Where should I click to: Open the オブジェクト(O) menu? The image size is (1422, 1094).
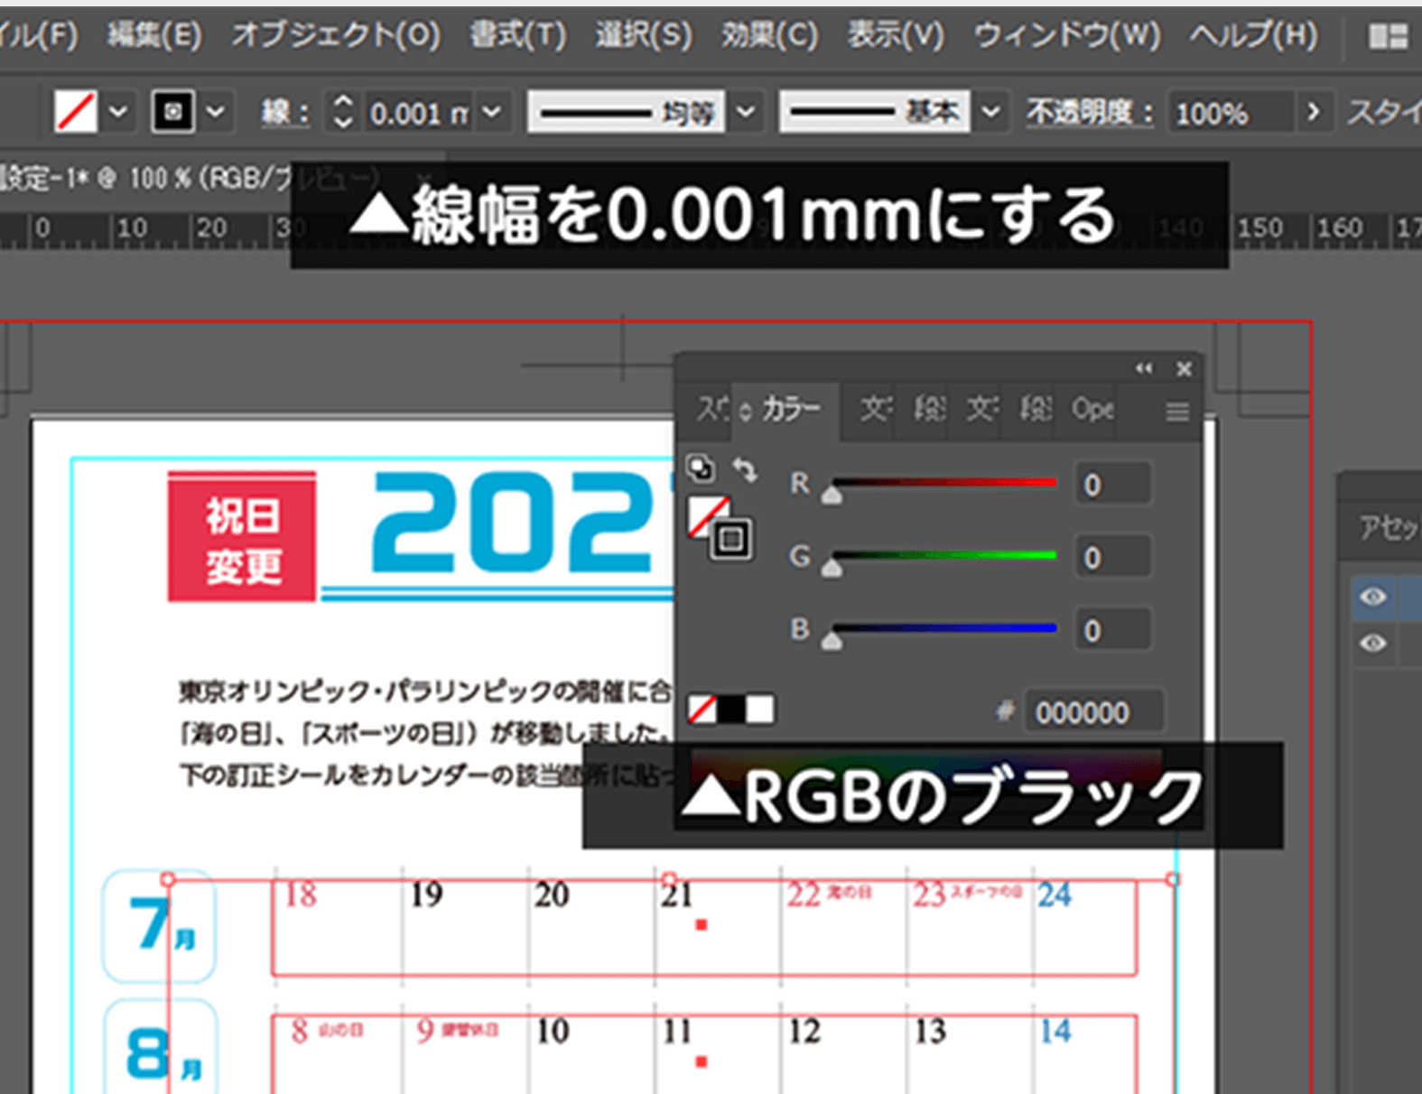336,36
